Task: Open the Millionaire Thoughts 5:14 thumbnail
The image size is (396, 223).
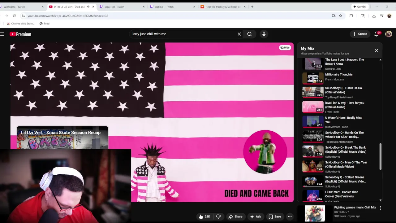Action: pyautogui.click(x=313, y=78)
